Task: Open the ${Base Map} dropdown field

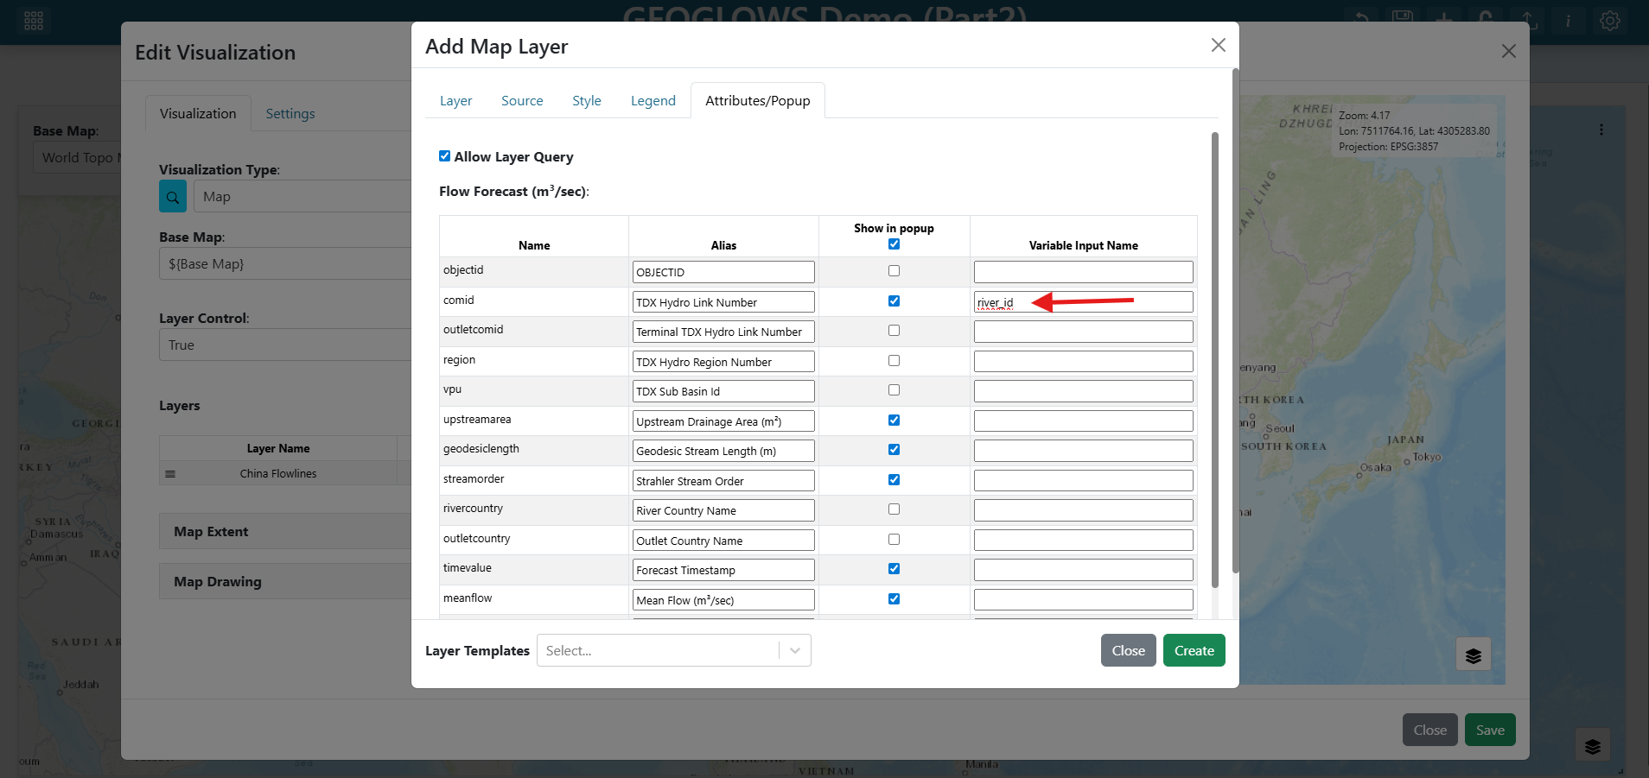Action: point(284,264)
